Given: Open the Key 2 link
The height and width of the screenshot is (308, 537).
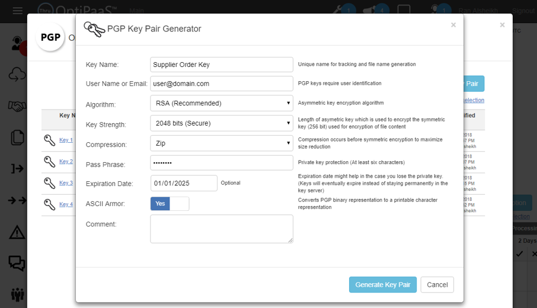Looking at the screenshot, I should tap(66, 162).
